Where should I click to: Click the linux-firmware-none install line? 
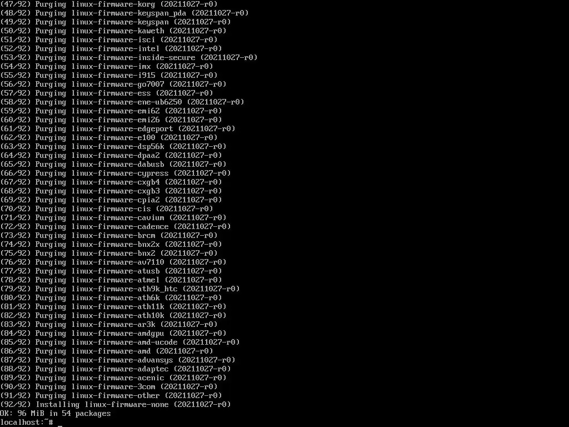[116, 405]
